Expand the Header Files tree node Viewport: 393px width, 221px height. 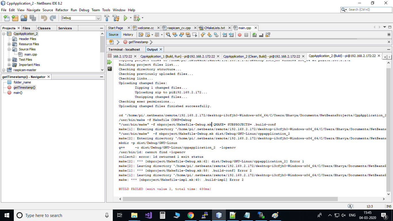[x=9, y=39]
